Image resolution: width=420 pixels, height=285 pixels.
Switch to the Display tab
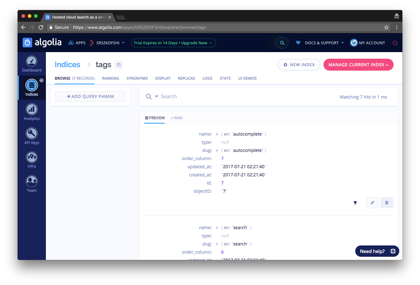(x=163, y=78)
